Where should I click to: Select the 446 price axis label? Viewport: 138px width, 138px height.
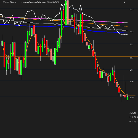click(131, 81)
